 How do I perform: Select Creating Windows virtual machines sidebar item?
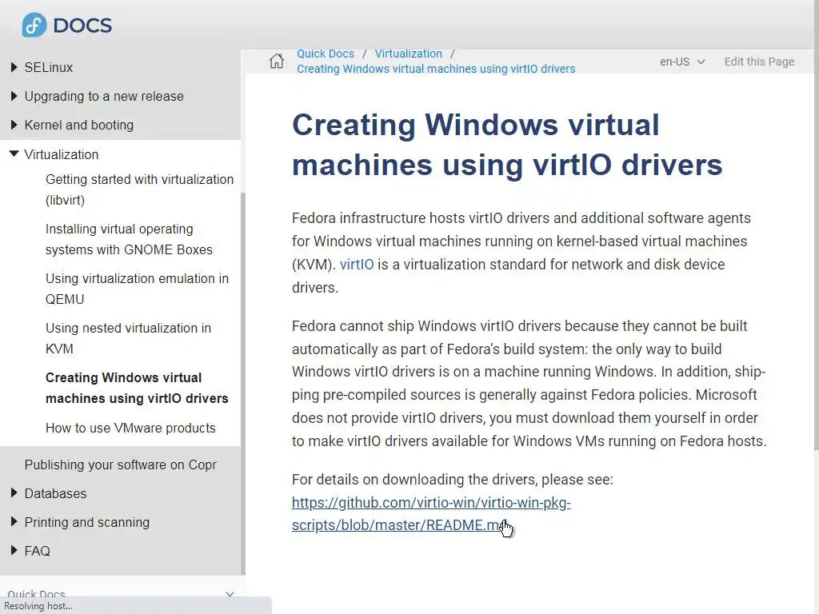click(x=137, y=388)
